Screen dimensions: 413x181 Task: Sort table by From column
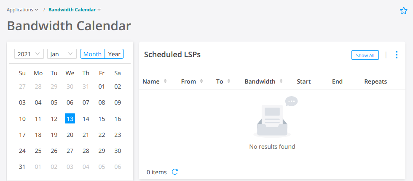(x=202, y=81)
